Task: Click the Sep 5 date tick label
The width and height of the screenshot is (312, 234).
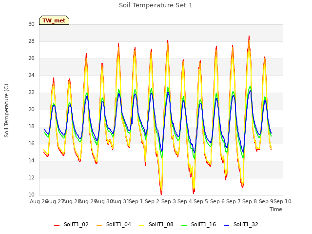Action: click(201, 201)
